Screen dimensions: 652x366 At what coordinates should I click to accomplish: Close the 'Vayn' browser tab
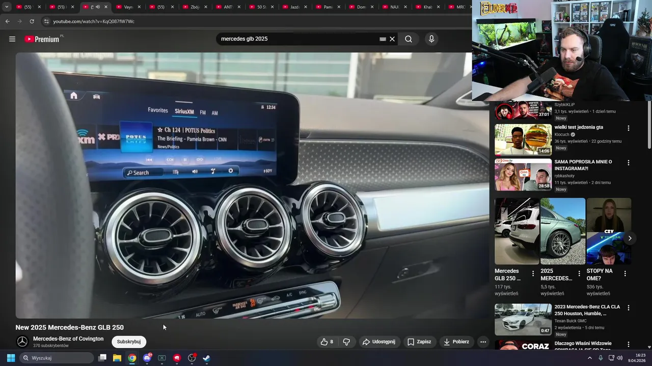pos(139,7)
